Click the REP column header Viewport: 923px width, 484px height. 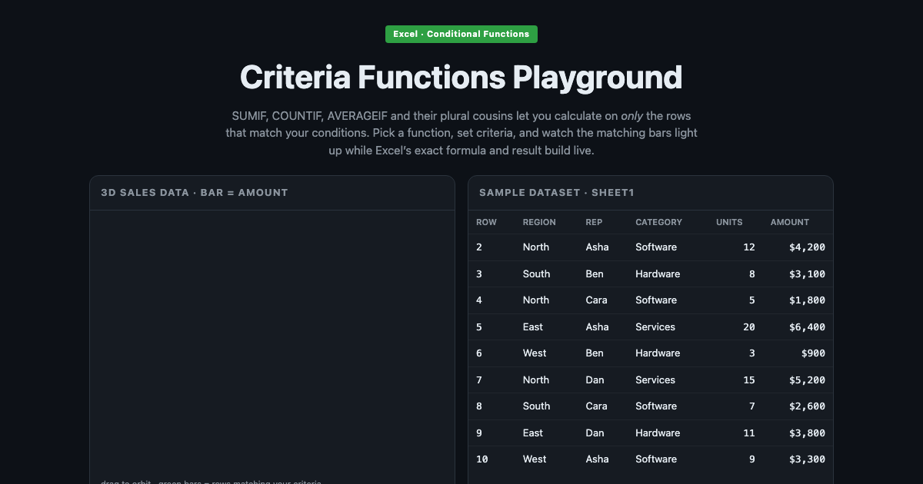(602, 222)
